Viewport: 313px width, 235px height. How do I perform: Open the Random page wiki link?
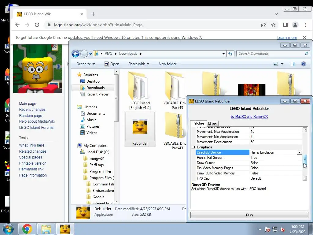pos(31,115)
